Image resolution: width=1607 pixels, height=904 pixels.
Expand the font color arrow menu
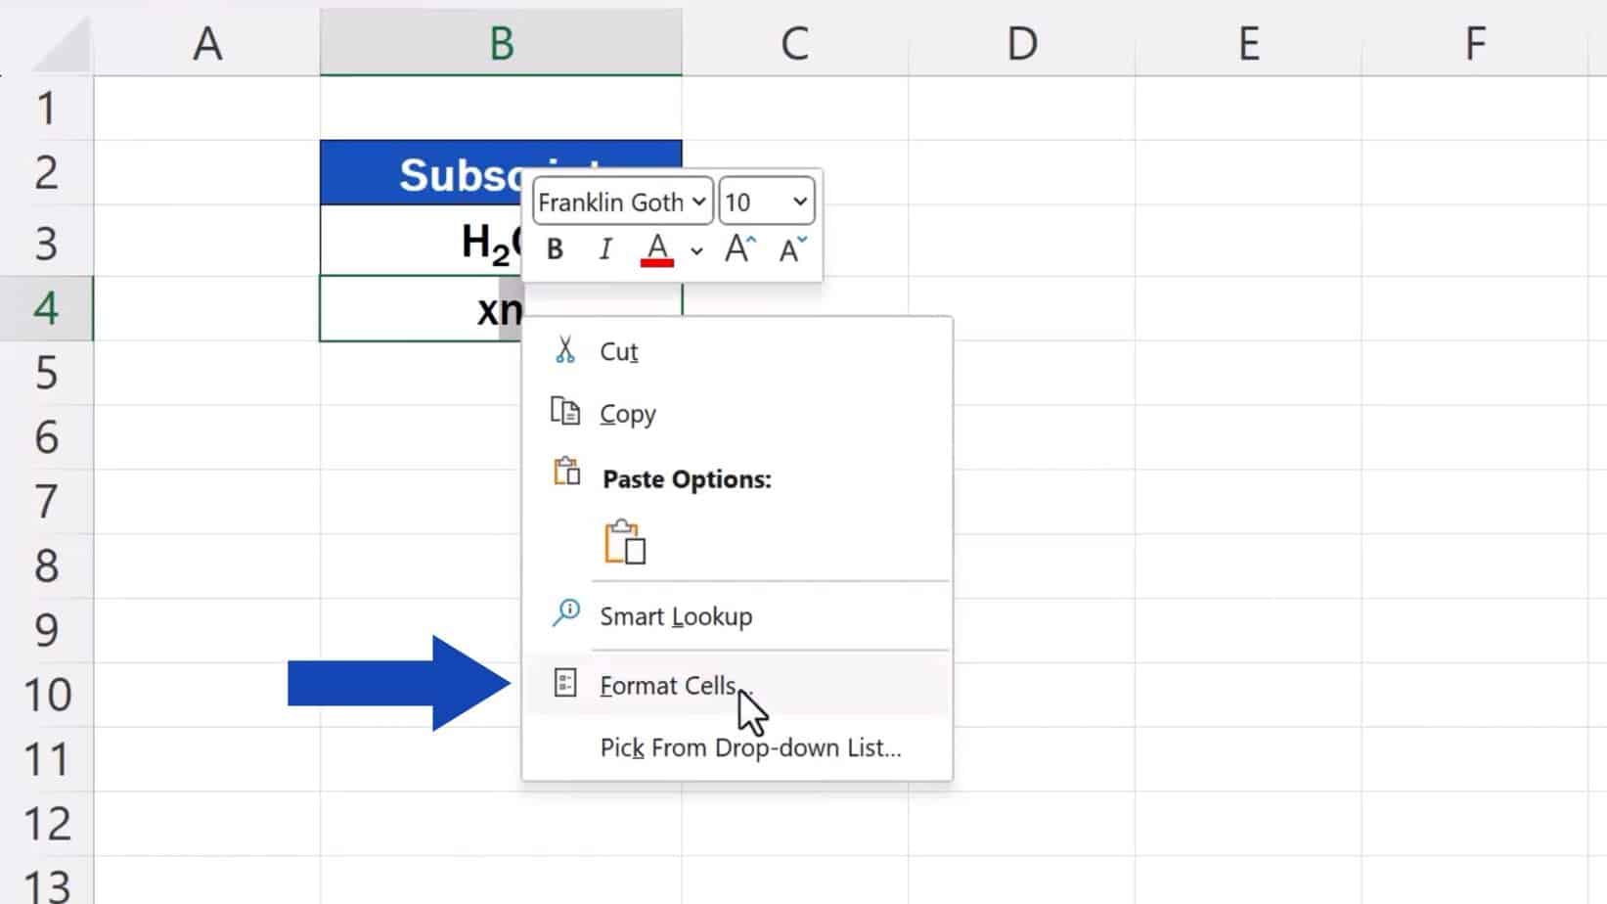(696, 251)
